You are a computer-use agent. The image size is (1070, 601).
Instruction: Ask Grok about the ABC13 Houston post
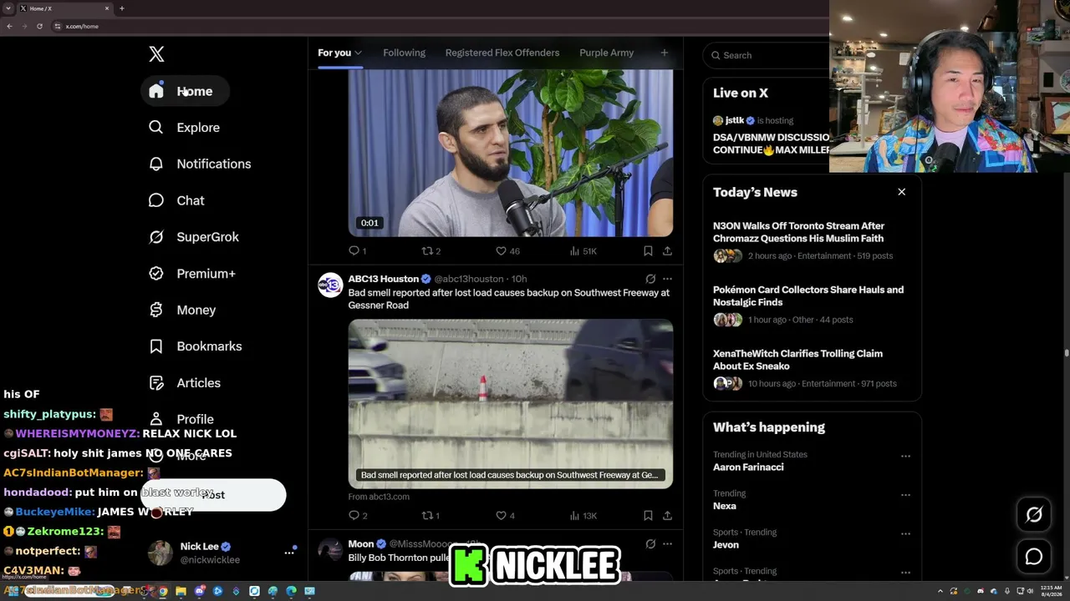point(650,279)
